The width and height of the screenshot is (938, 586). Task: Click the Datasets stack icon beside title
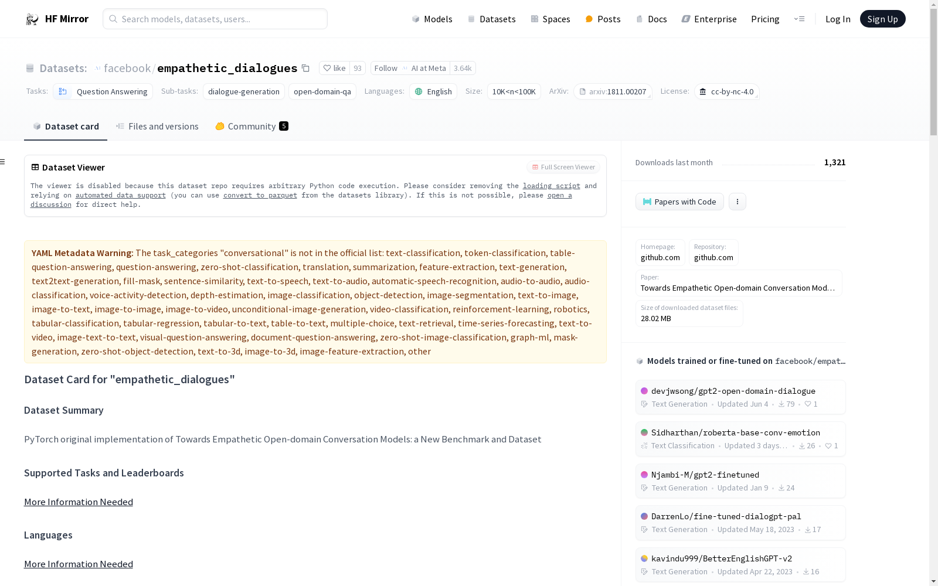pos(30,69)
